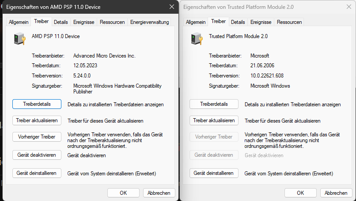Click Abbrechen in AMD PSP window
Viewport: 356px width, 201px height.
tap(159, 193)
